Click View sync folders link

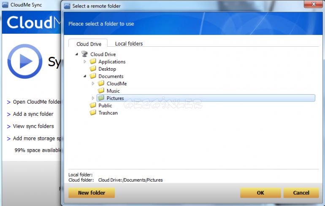33,126
